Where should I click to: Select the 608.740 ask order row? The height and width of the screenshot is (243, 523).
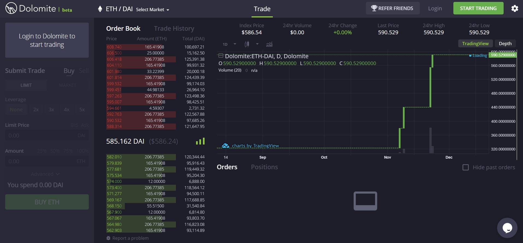tap(155, 47)
